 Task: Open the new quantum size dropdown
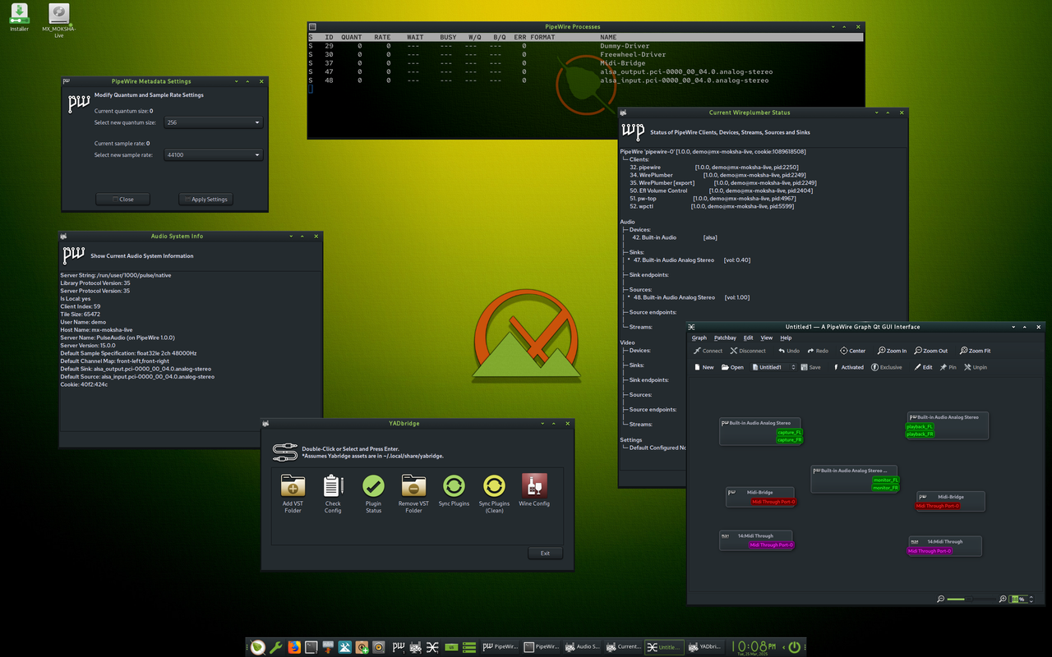[213, 122]
